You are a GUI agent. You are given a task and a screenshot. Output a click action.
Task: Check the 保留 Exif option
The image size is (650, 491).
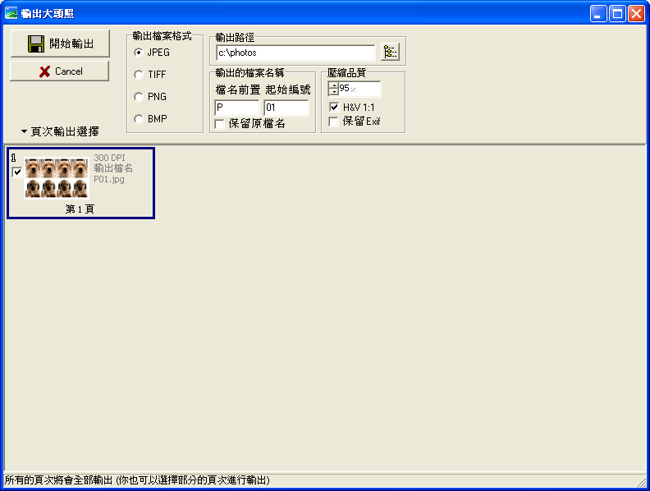tap(334, 122)
